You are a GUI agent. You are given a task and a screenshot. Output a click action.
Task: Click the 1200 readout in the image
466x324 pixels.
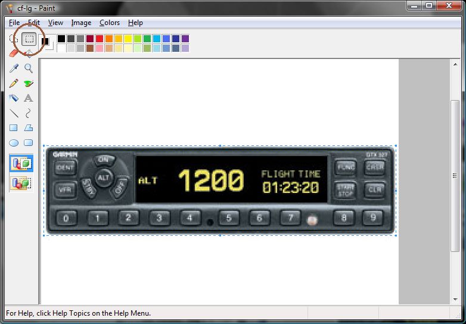211,180
